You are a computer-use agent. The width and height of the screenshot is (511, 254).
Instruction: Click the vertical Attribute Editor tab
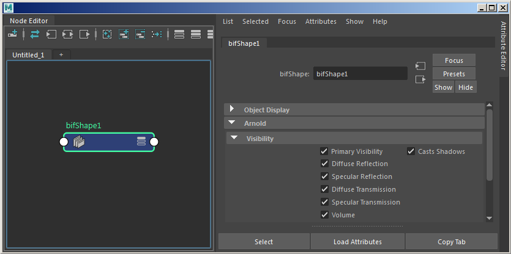[x=504, y=45]
